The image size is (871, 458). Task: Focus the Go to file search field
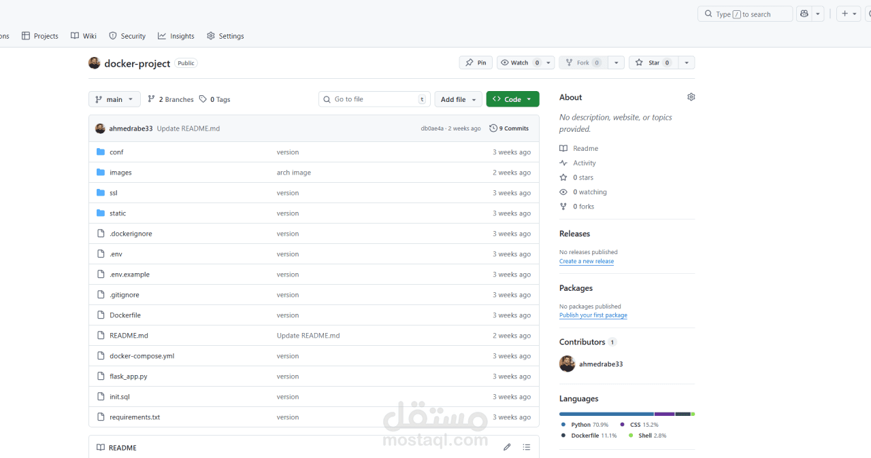pos(374,99)
